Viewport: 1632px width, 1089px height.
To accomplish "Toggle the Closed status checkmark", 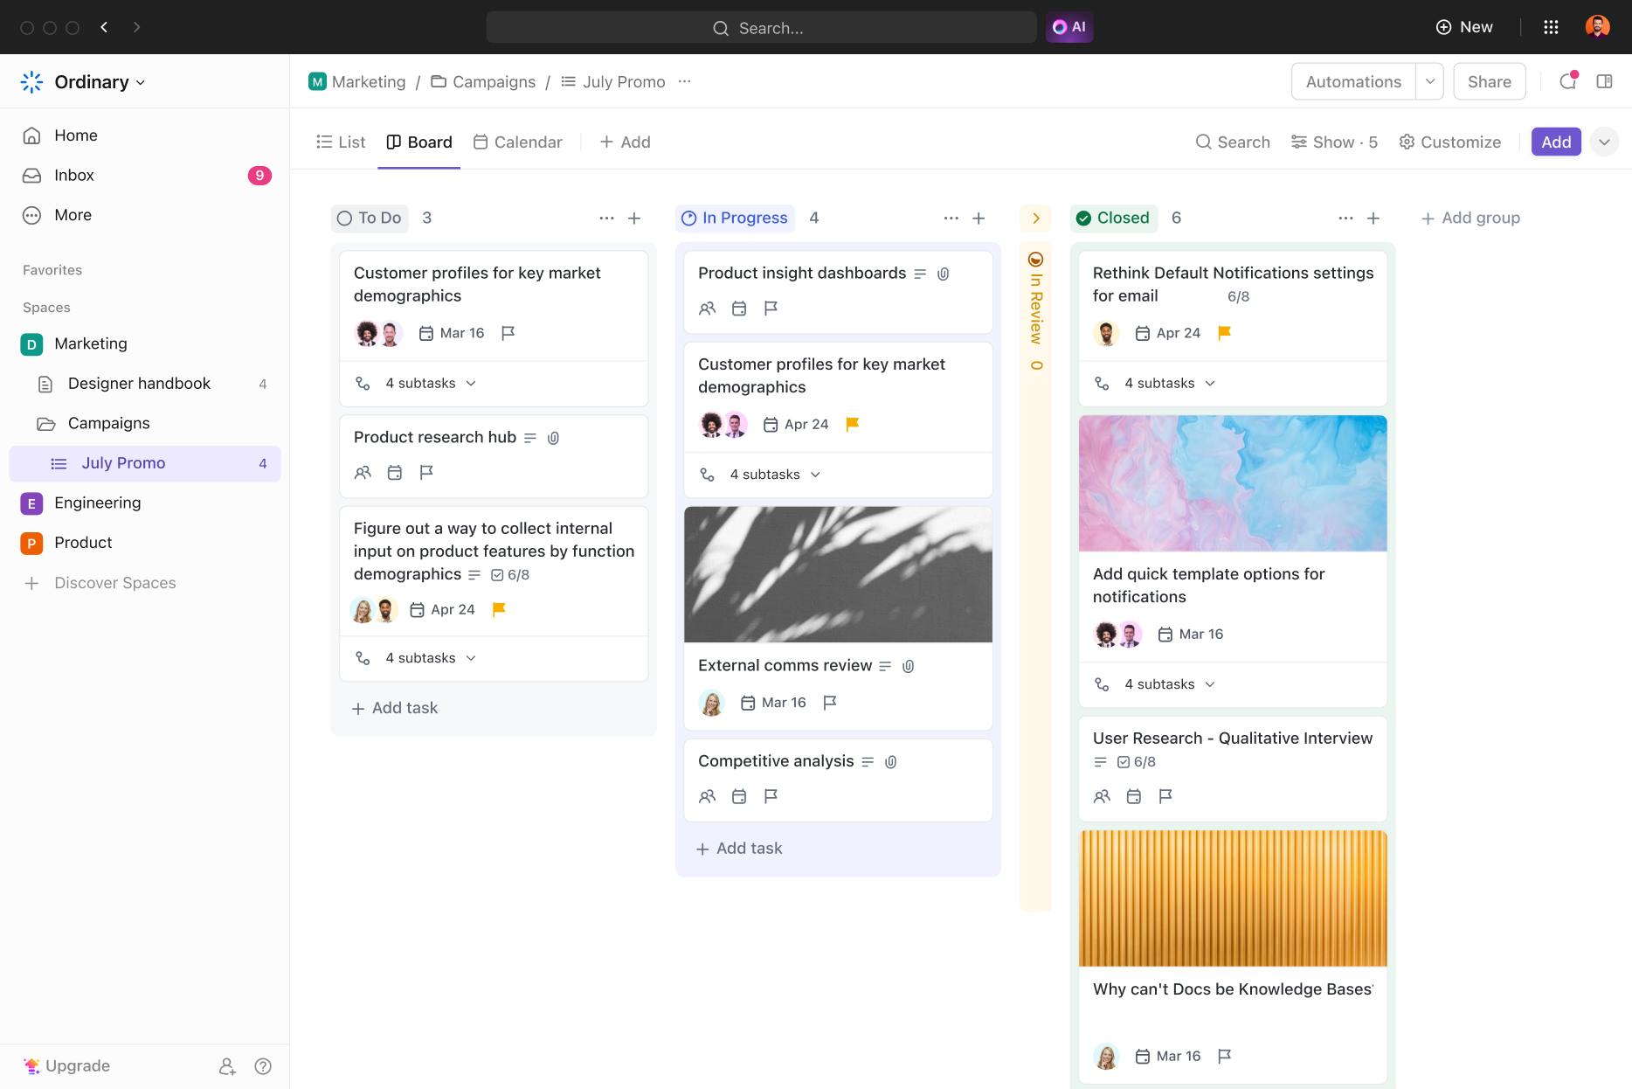I will coord(1083,218).
